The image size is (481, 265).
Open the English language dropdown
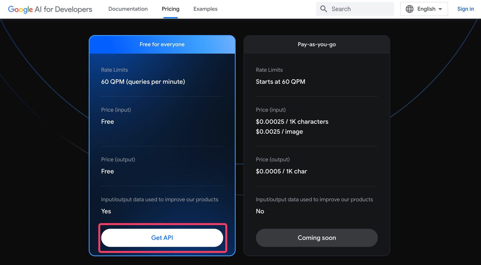coord(426,9)
